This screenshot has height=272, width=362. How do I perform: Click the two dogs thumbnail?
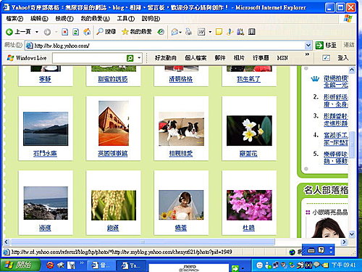tap(181, 129)
